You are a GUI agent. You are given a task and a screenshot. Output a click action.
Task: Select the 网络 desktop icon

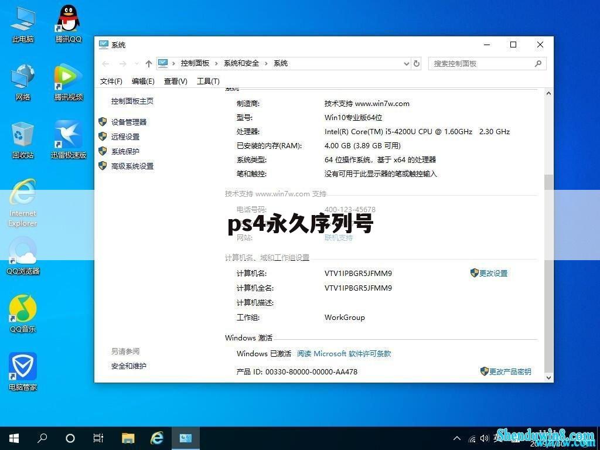[x=23, y=82]
